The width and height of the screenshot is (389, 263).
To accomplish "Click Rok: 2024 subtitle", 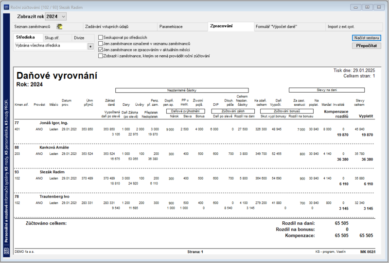I will point(30,84).
